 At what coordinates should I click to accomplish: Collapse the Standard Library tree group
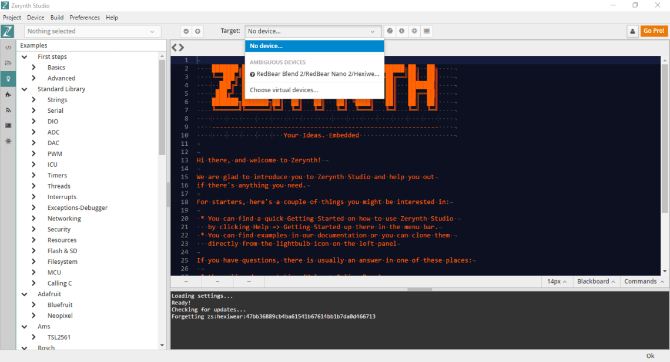(x=24, y=89)
